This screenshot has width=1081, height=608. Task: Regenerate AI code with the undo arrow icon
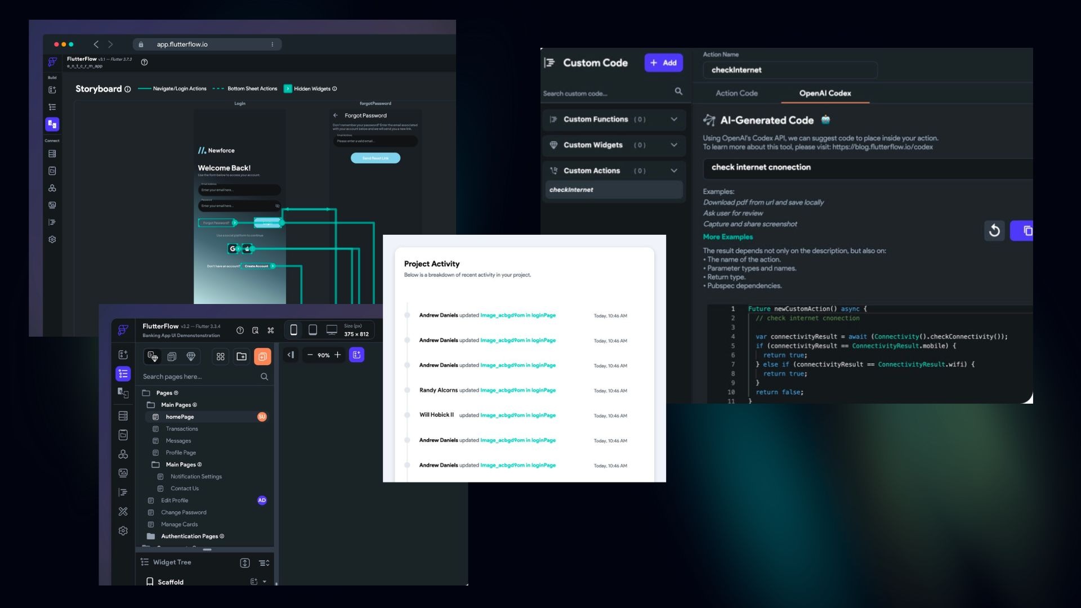click(994, 231)
